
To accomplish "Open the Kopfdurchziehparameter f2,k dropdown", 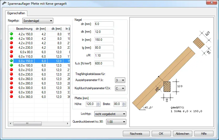I will (x=120, y=88).
